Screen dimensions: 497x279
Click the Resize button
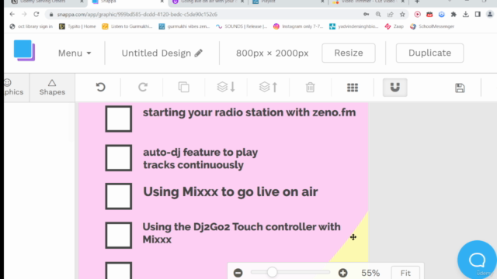349,53
